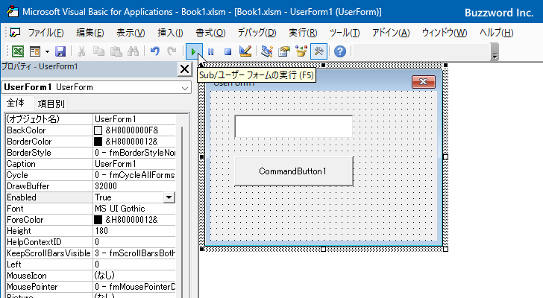Open toolbar options overflow arrow
543x298 pixels.
[495, 55]
